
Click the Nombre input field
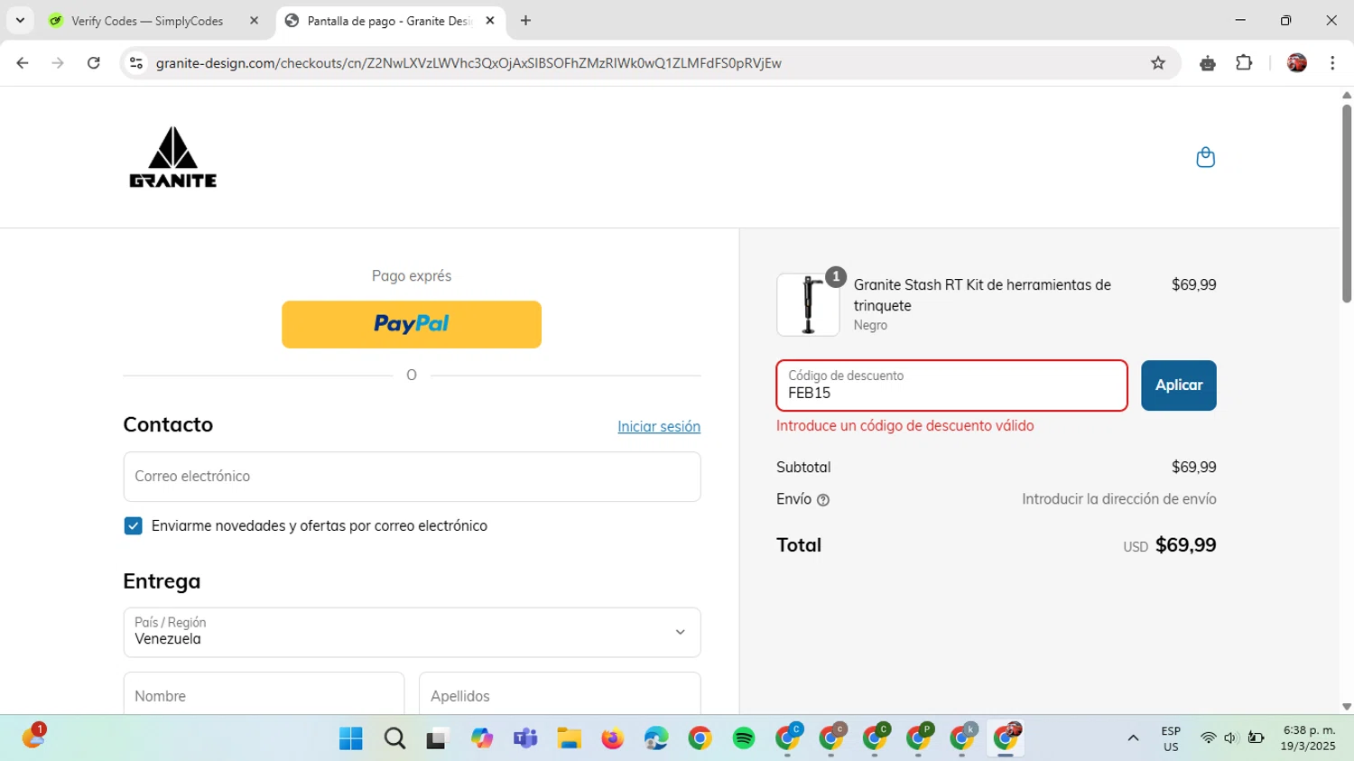[x=264, y=693]
